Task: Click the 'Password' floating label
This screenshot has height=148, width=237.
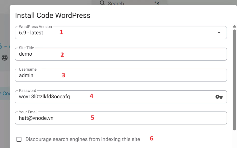Action: click(x=28, y=91)
